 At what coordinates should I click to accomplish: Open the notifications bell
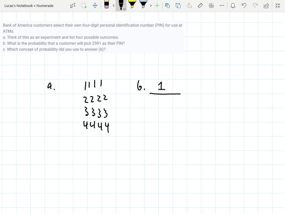pos(233,6)
